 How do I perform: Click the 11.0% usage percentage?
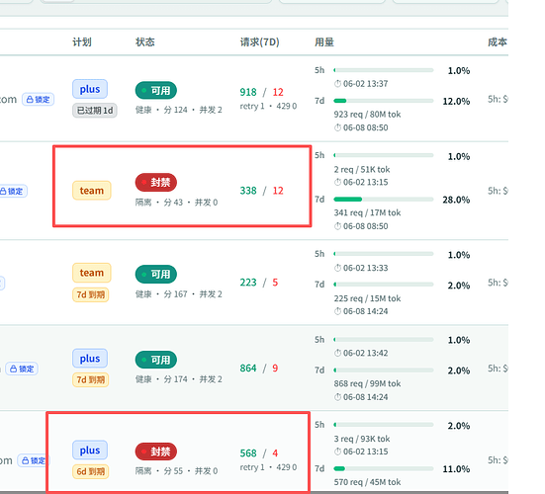pyautogui.click(x=456, y=469)
